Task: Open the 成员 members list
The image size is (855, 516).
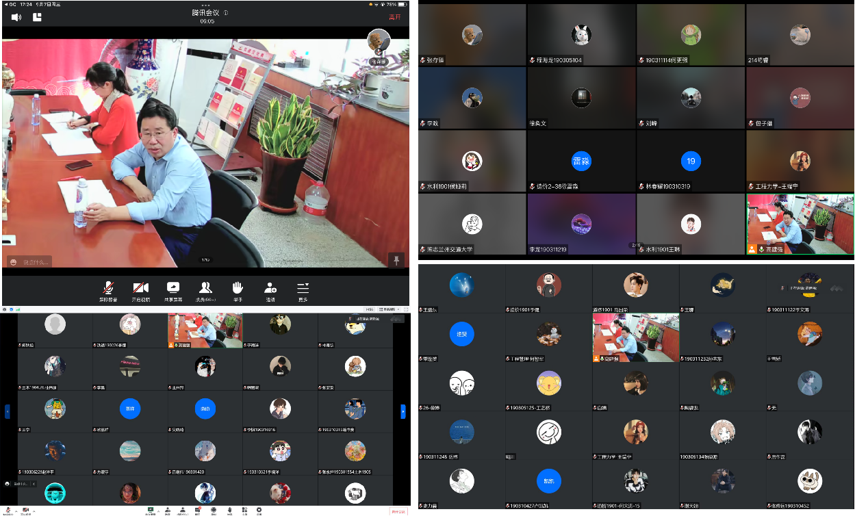Action: [x=205, y=290]
